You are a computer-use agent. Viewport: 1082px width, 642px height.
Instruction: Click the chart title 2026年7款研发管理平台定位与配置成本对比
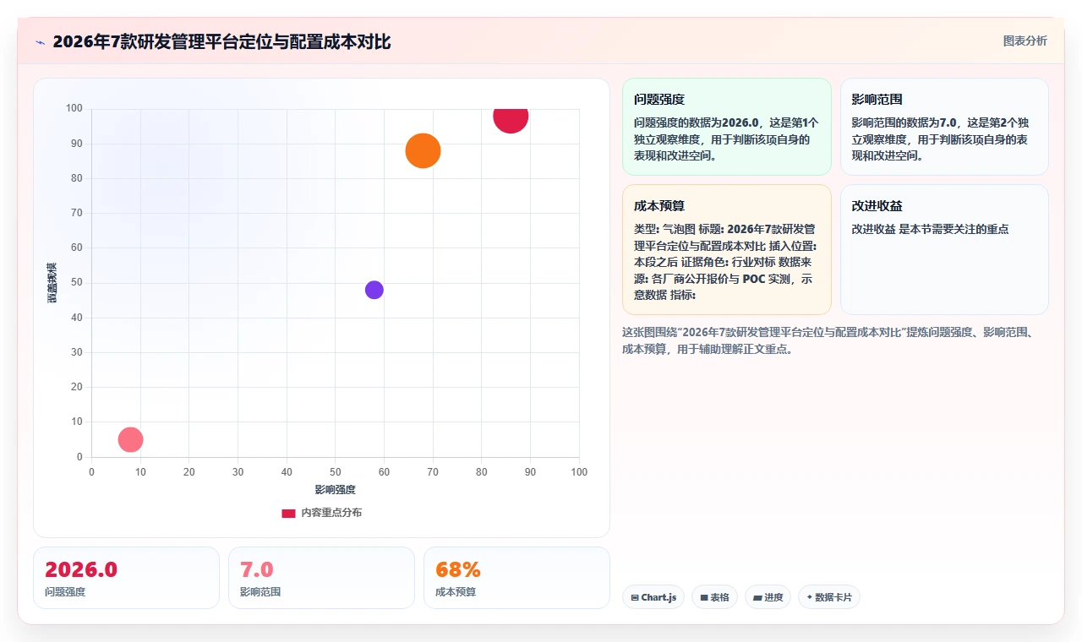pos(221,42)
